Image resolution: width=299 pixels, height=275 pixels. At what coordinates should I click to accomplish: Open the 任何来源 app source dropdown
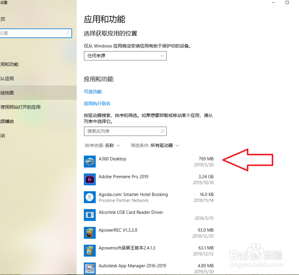click(x=125, y=56)
